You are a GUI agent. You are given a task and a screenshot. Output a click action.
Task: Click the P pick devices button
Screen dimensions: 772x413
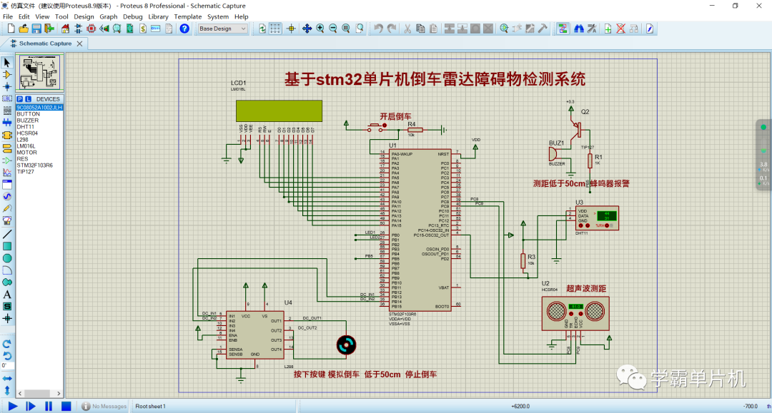20,99
